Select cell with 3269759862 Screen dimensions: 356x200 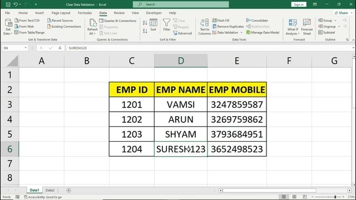[237, 119]
